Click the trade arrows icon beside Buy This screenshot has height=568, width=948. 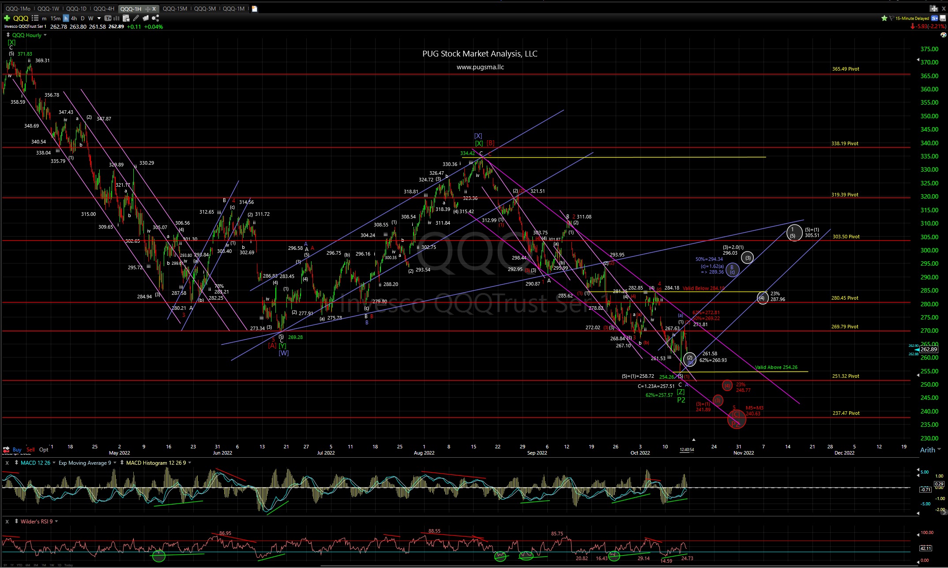[x=6, y=449]
